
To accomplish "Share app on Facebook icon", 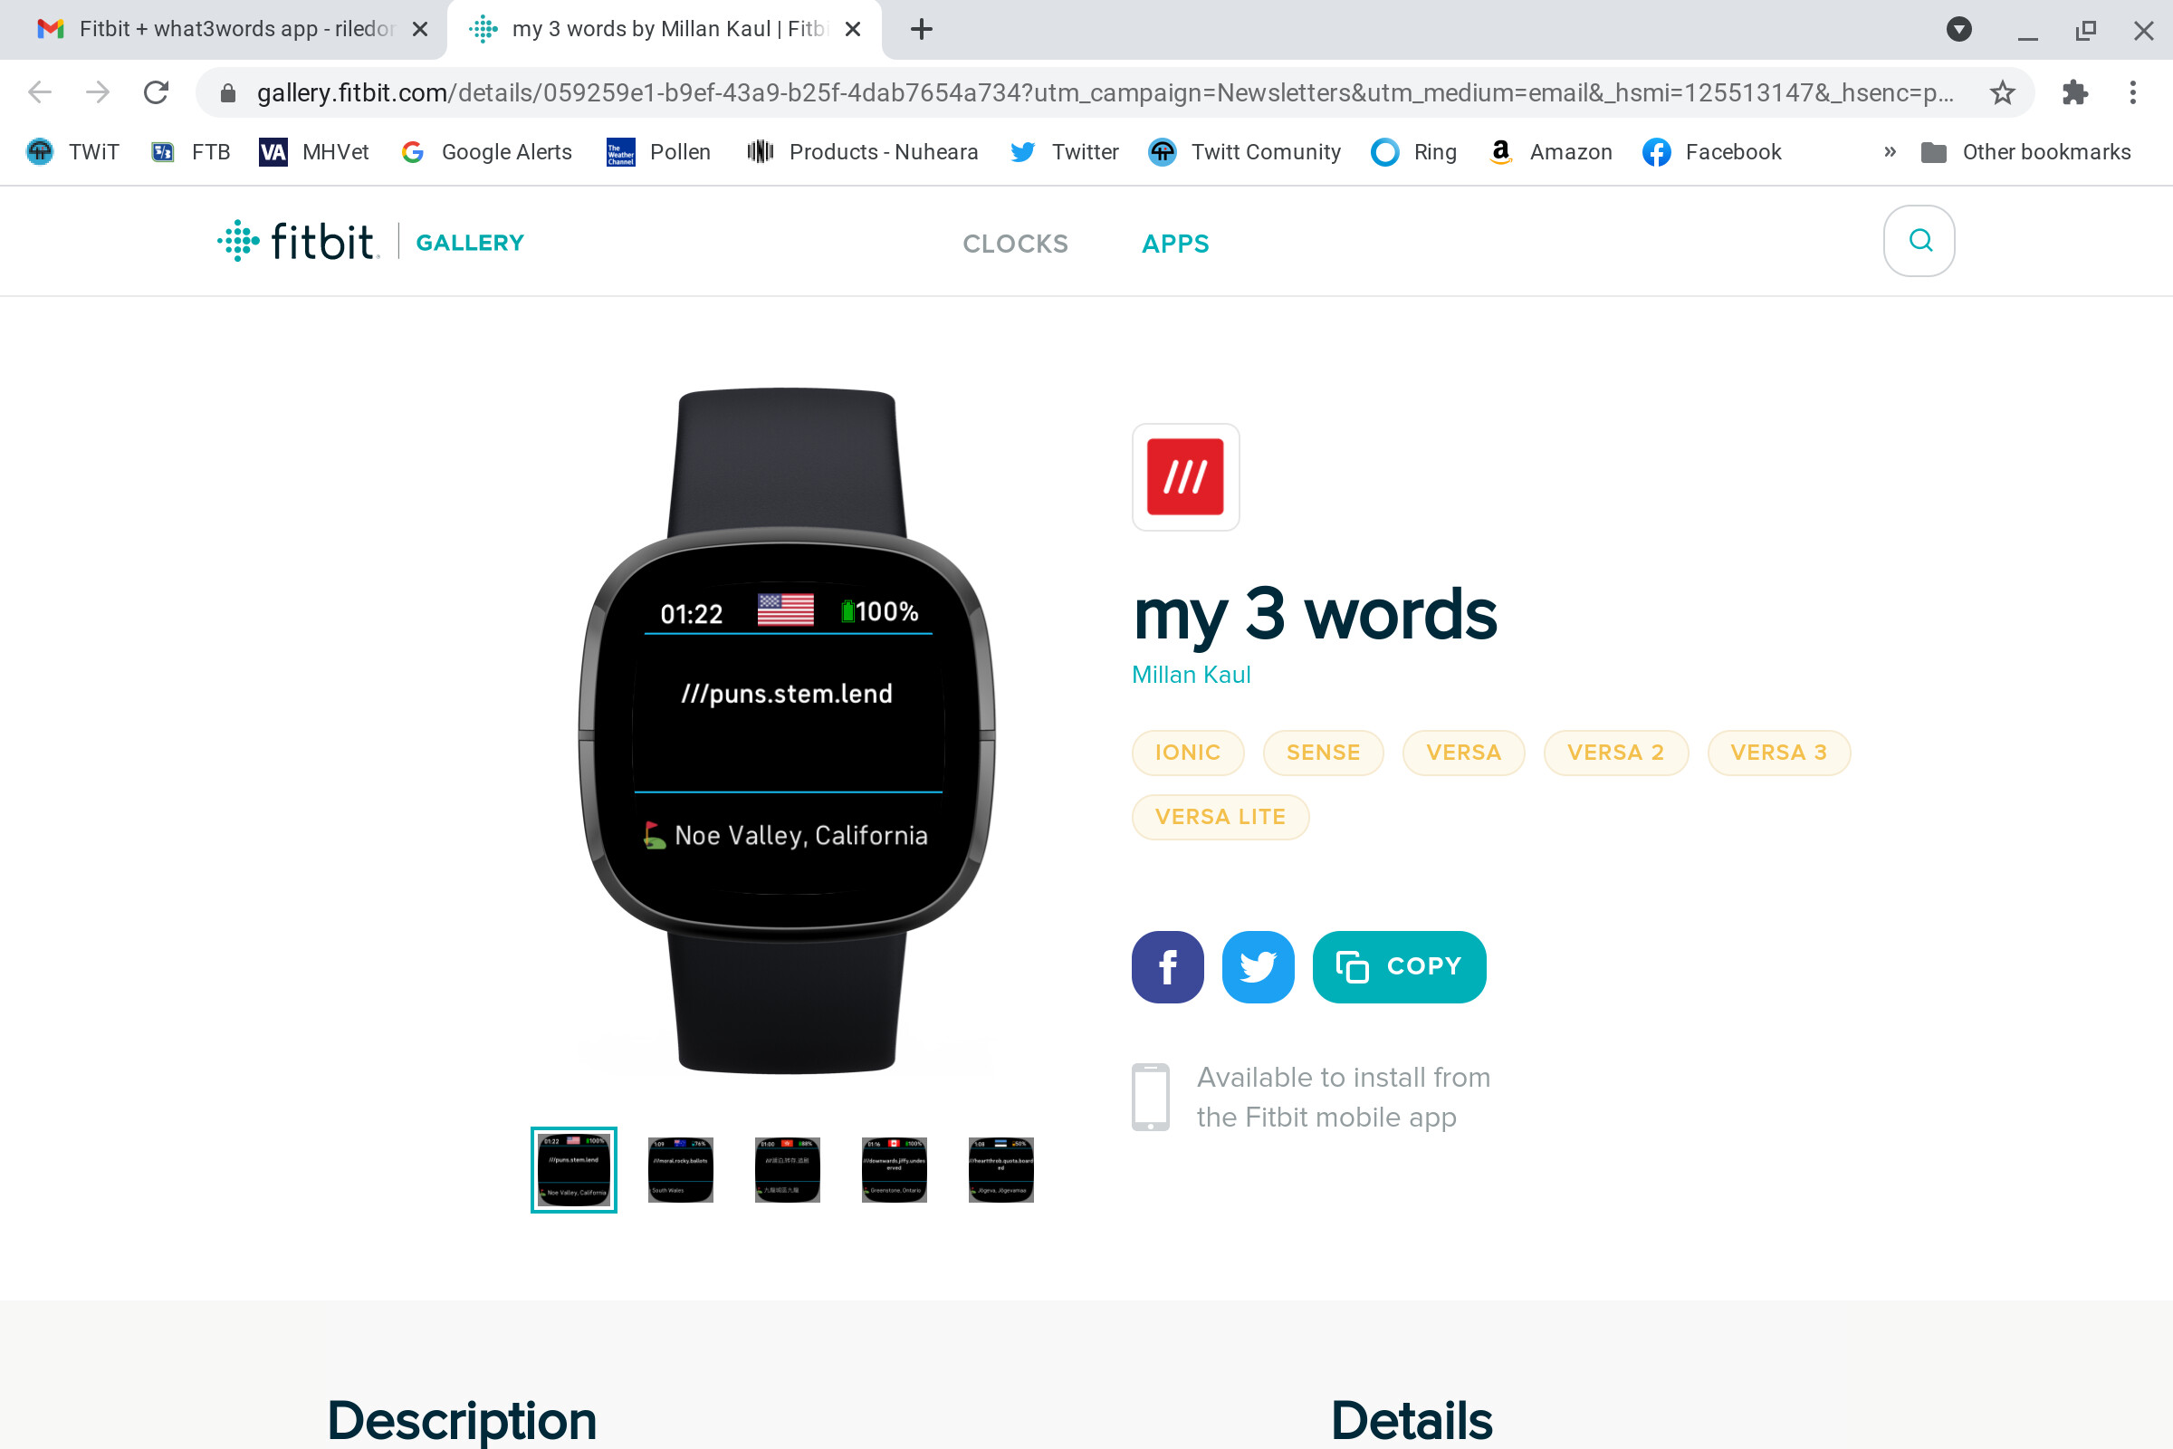I will [1168, 966].
